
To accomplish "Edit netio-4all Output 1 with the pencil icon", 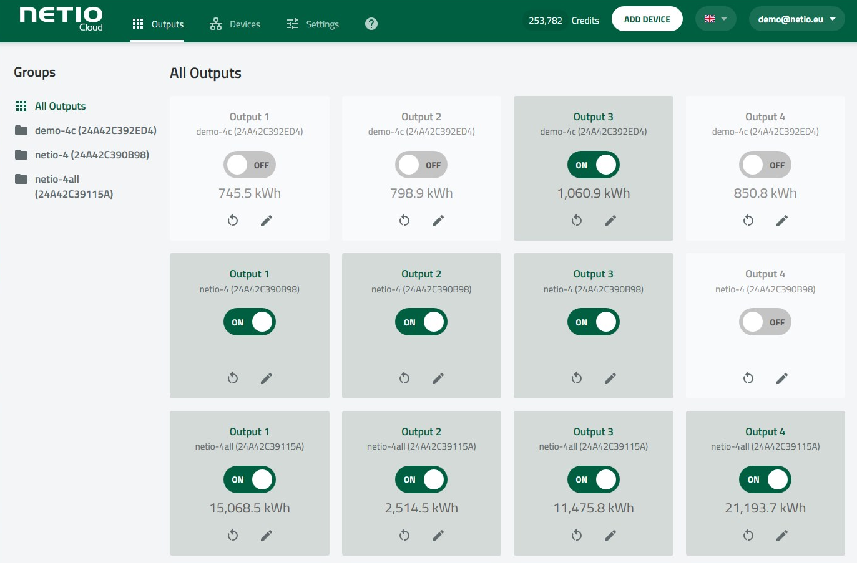I will [x=267, y=535].
